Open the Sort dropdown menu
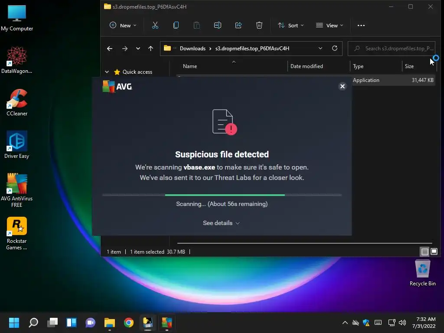The height and width of the screenshot is (333, 444). (x=291, y=26)
